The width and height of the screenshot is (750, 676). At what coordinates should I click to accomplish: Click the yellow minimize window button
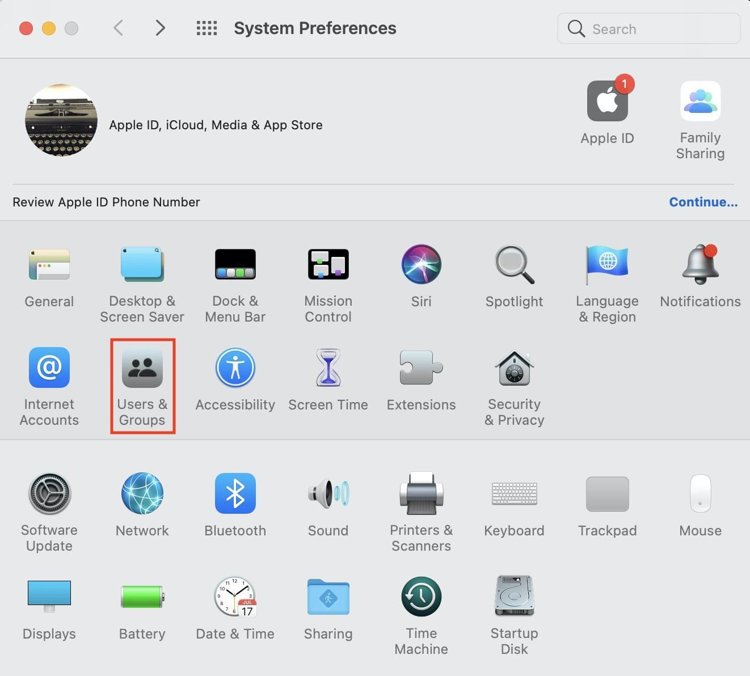point(49,28)
